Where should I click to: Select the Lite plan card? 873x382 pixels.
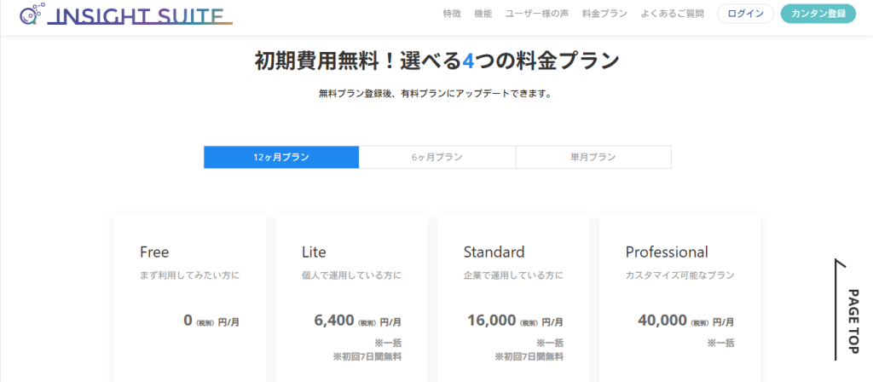(351, 298)
